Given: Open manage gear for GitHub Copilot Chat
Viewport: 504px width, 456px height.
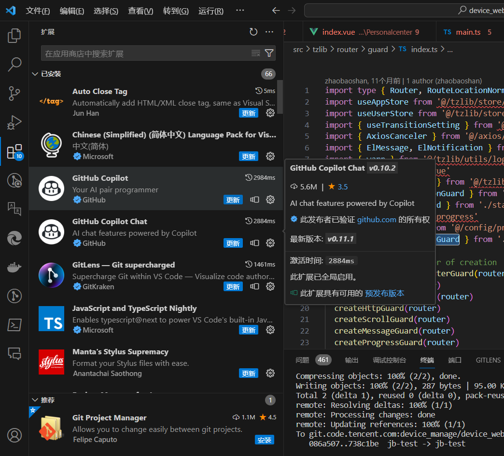Looking at the screenshot, I should point(270,243).
